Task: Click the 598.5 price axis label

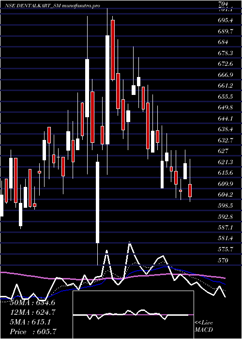Action: (226, 206)
